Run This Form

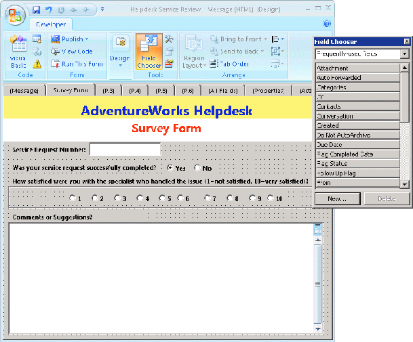[77, 64]
